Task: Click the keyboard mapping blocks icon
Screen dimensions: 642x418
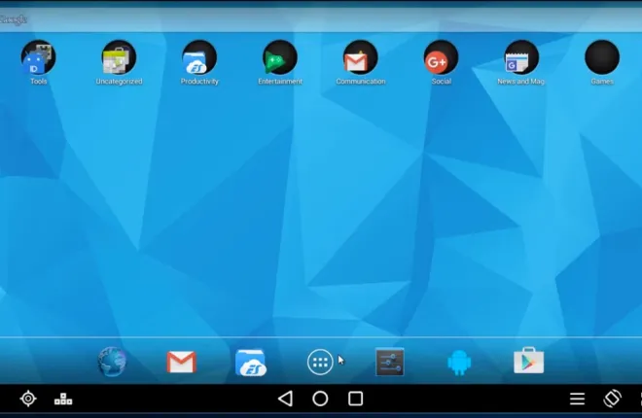Action: (x=63, y=399)
